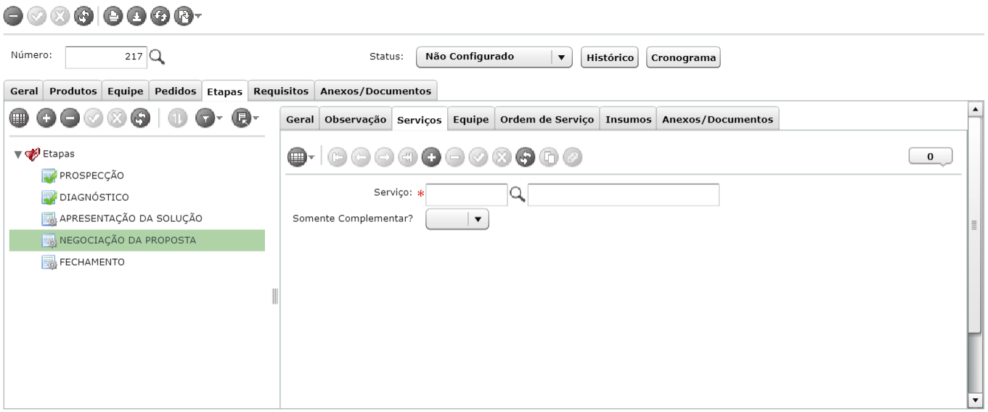This screenshot has height=412, width=988.
Task: Open the grid mode dropdown in Serviços toolbar
Action: click(301, 156)
